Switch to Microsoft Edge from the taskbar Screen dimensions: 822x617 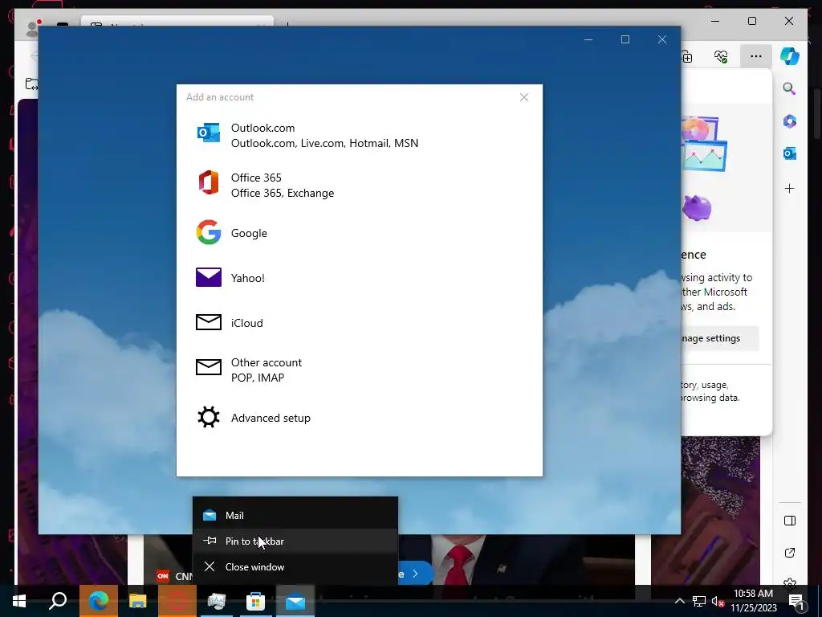(99, 601)
